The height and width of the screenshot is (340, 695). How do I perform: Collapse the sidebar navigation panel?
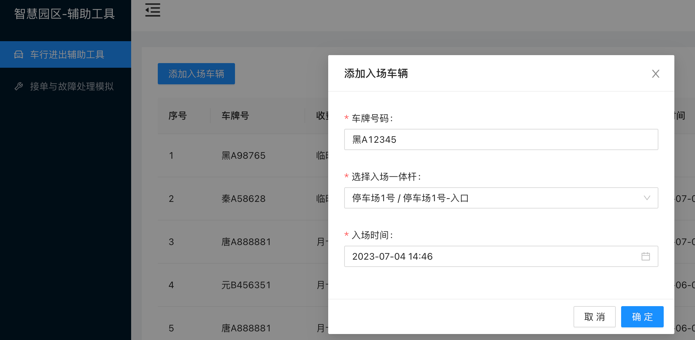(x=152, y=10)
